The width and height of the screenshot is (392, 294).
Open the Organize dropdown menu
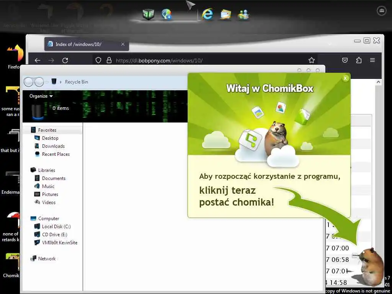point(41,96)
